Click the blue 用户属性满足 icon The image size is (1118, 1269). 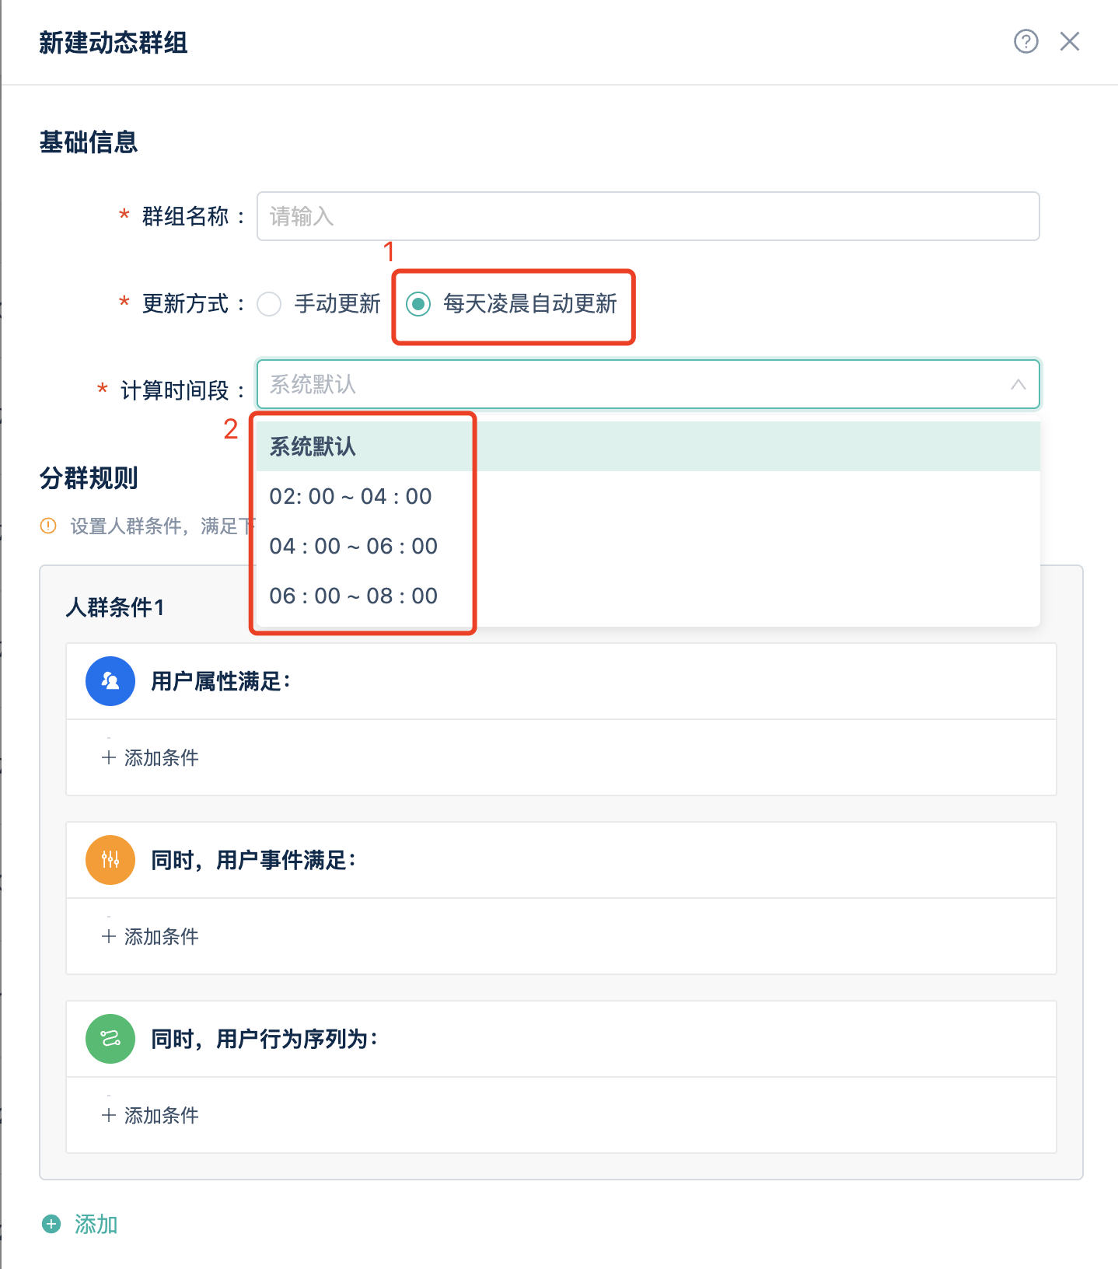tap(110, 681)
